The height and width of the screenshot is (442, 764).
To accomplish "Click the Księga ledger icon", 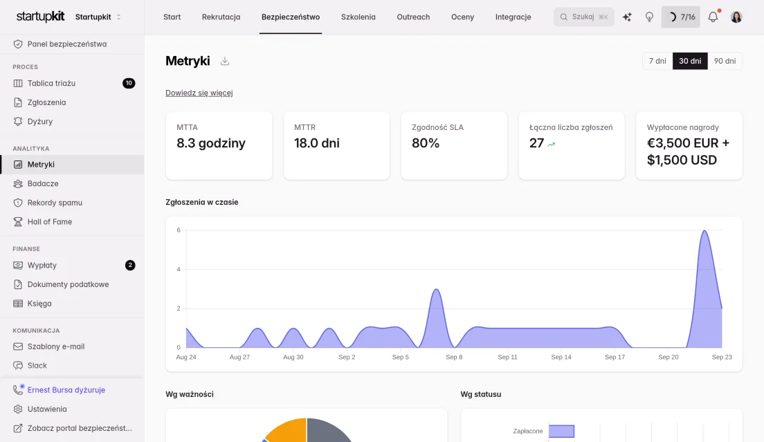I will [x=18, y=303].
